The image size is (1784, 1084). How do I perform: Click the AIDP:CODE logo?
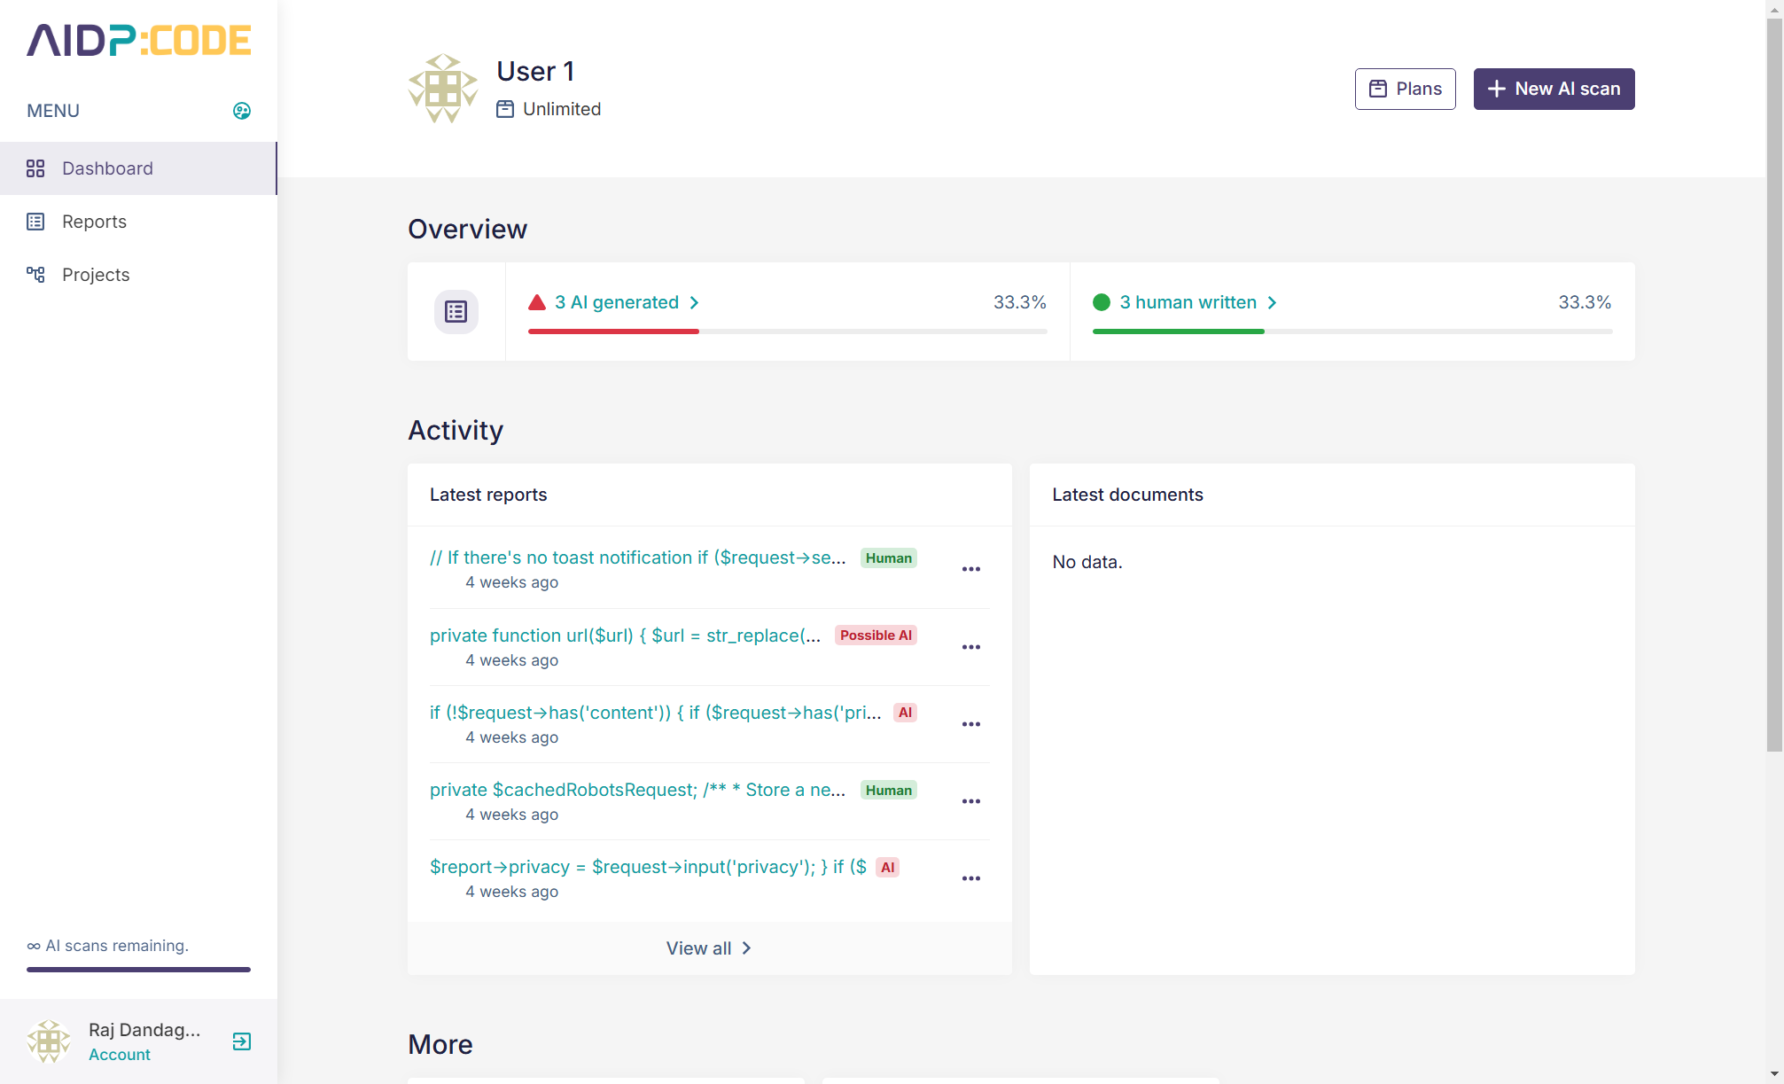coord(139,40)
